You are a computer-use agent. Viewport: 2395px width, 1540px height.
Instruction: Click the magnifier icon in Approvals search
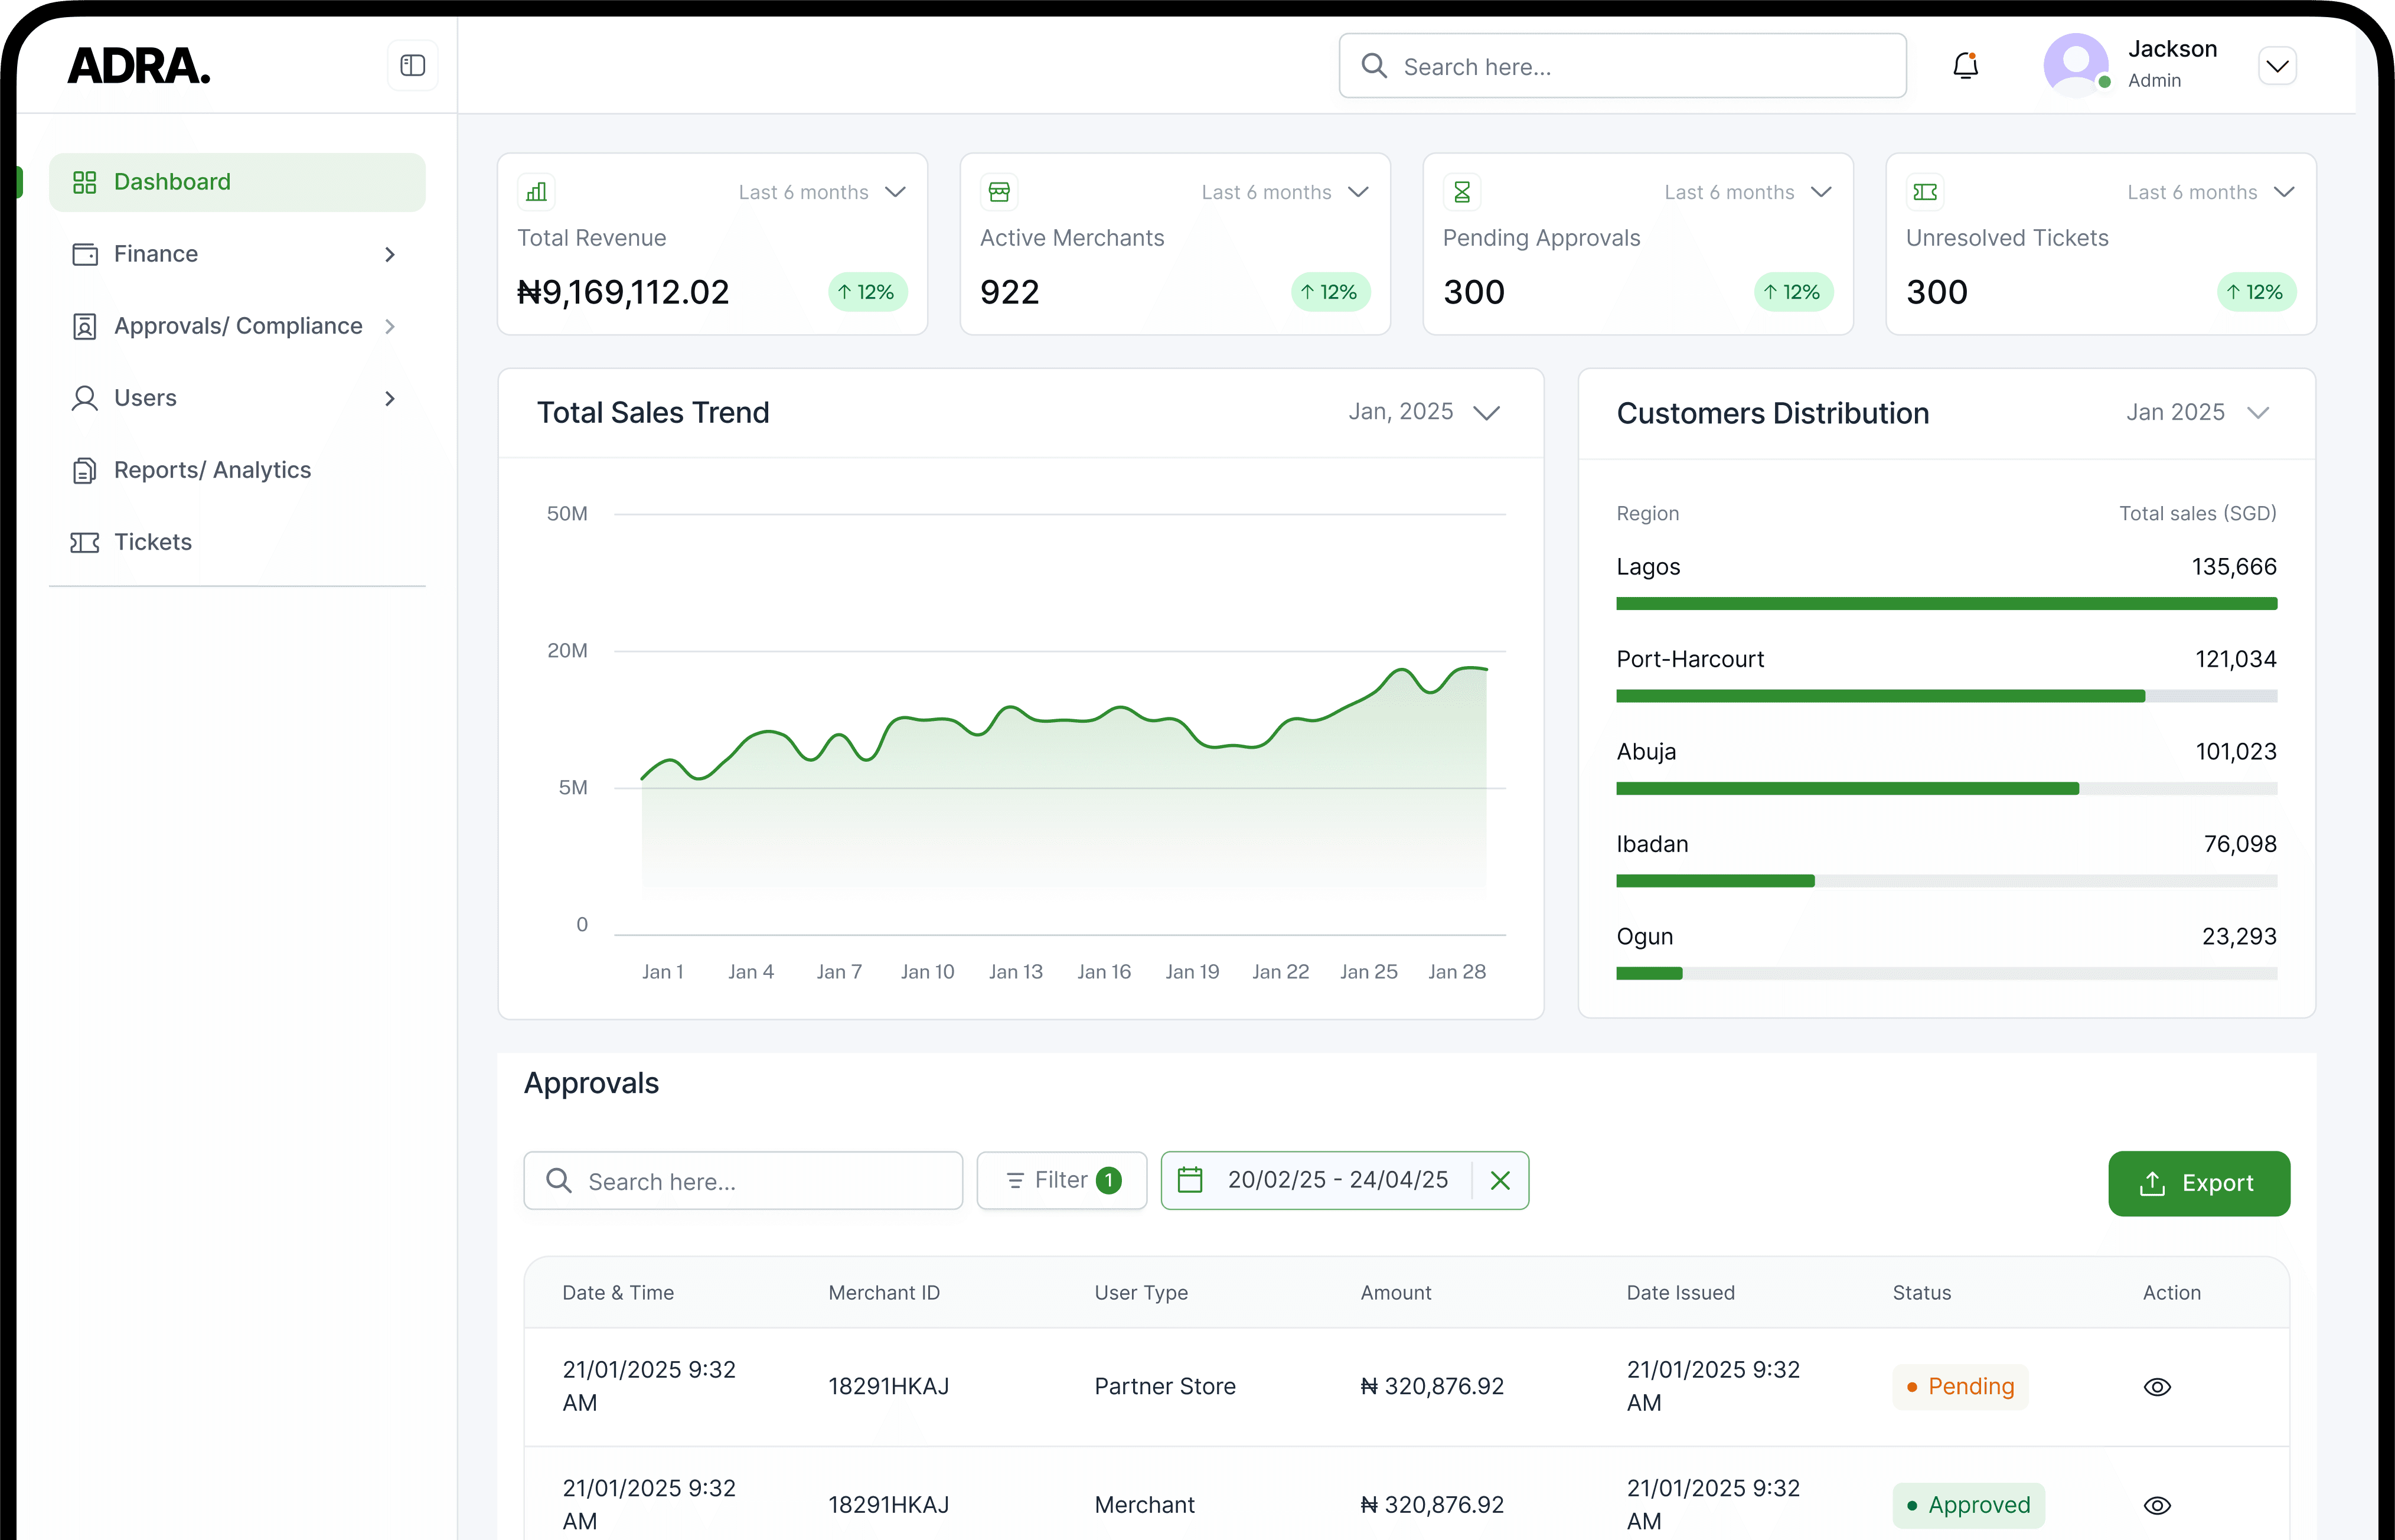559,1181
